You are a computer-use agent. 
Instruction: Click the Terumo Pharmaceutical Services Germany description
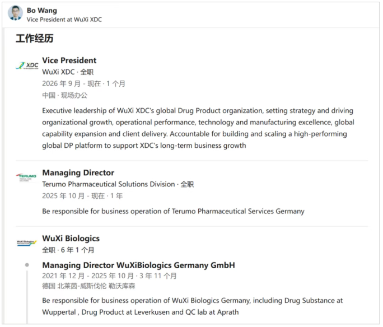point(173,211)
